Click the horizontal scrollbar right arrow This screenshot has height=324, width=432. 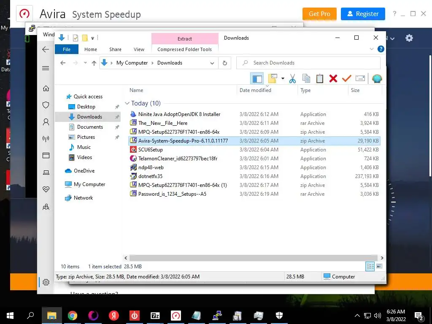click(382, 258)
